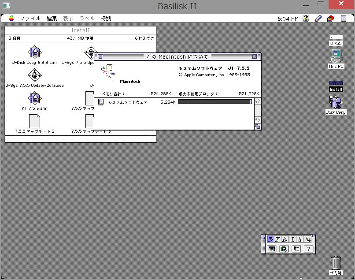Open the pencil input method menu
The width and height of the screenshot is (355, 280).
click(318, 19)
